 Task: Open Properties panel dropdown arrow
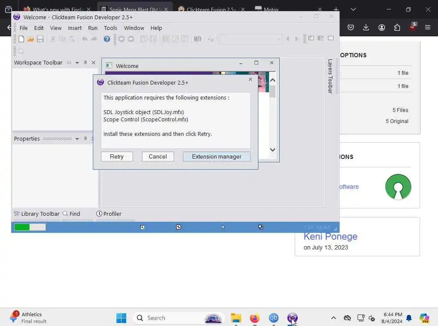tap(77, 139)
